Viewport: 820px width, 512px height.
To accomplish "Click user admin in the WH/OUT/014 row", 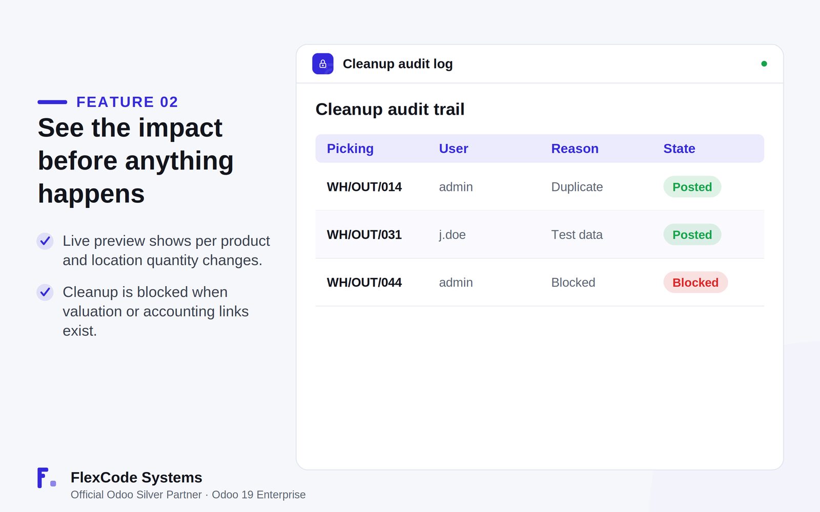I will pos(456,187).
